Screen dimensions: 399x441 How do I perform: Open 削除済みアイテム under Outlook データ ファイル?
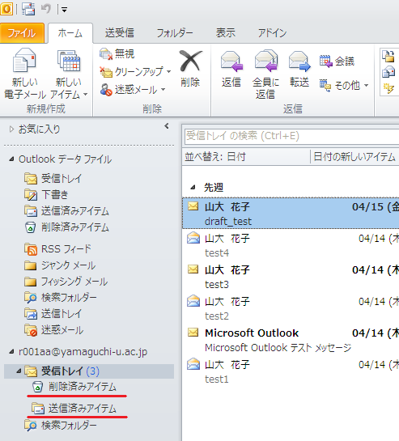point(66,227)
